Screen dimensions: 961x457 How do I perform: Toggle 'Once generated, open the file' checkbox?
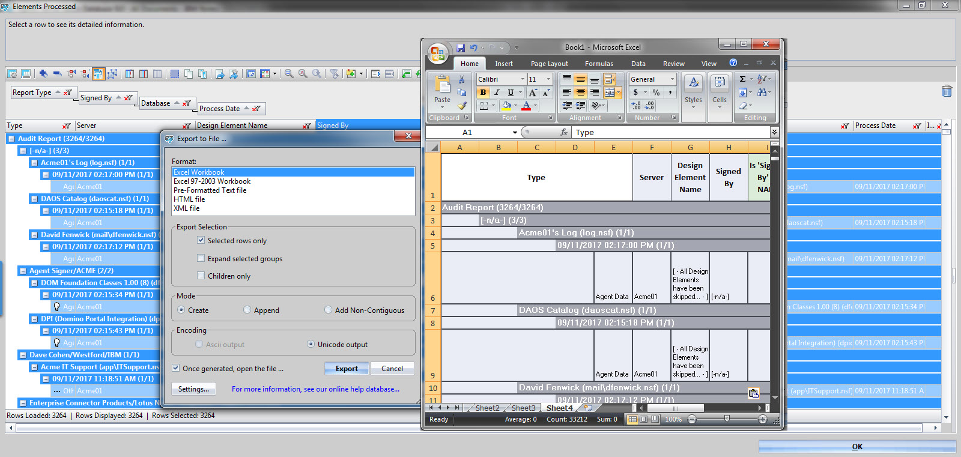(176, 368)
